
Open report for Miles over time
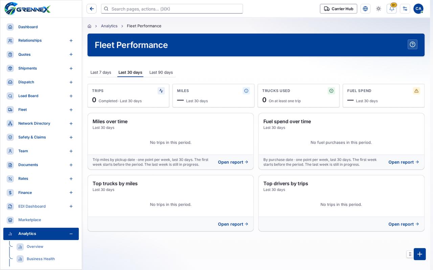(233, 162)
